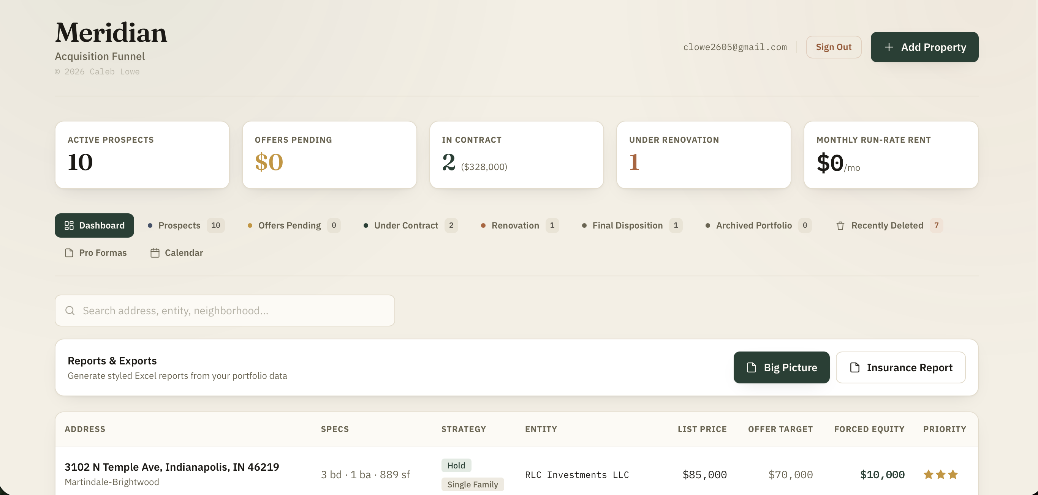The height and width of the screenshot is (495, 1038).
Task: Click the $70,000 offer target
Action: [x=790, y=475]
